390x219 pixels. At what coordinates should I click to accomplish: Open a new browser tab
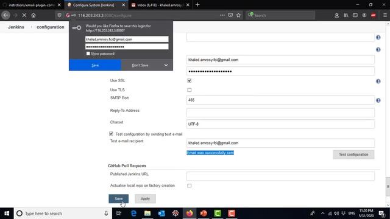tap(197, 5)
